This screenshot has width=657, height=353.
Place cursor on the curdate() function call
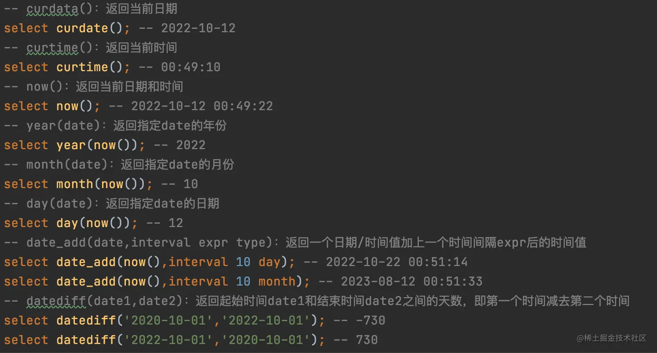[89, 28]
